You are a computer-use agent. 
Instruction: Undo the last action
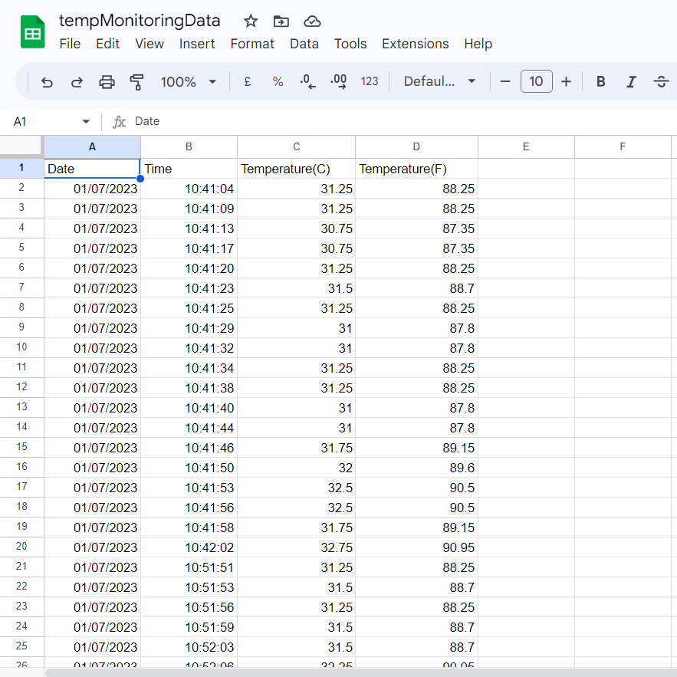[47, 81]
